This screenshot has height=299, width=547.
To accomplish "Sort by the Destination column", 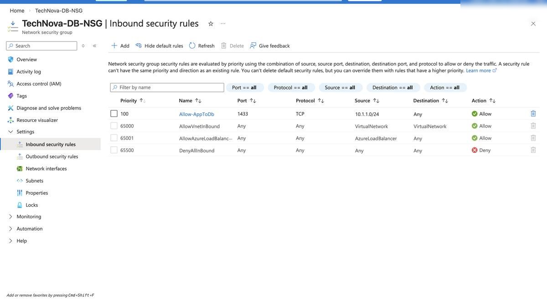I will click(430, 101).
